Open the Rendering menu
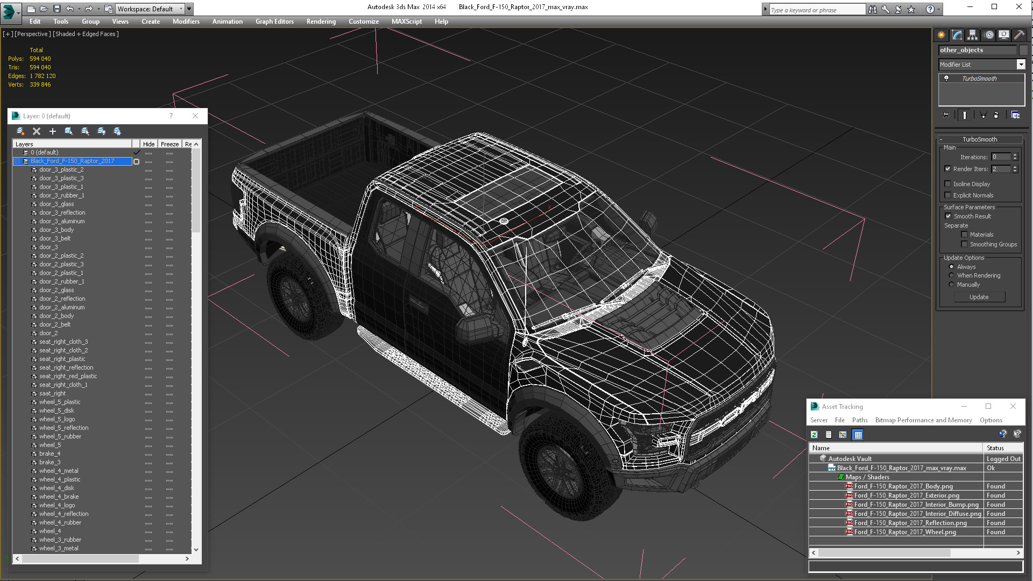 [321, 22]
